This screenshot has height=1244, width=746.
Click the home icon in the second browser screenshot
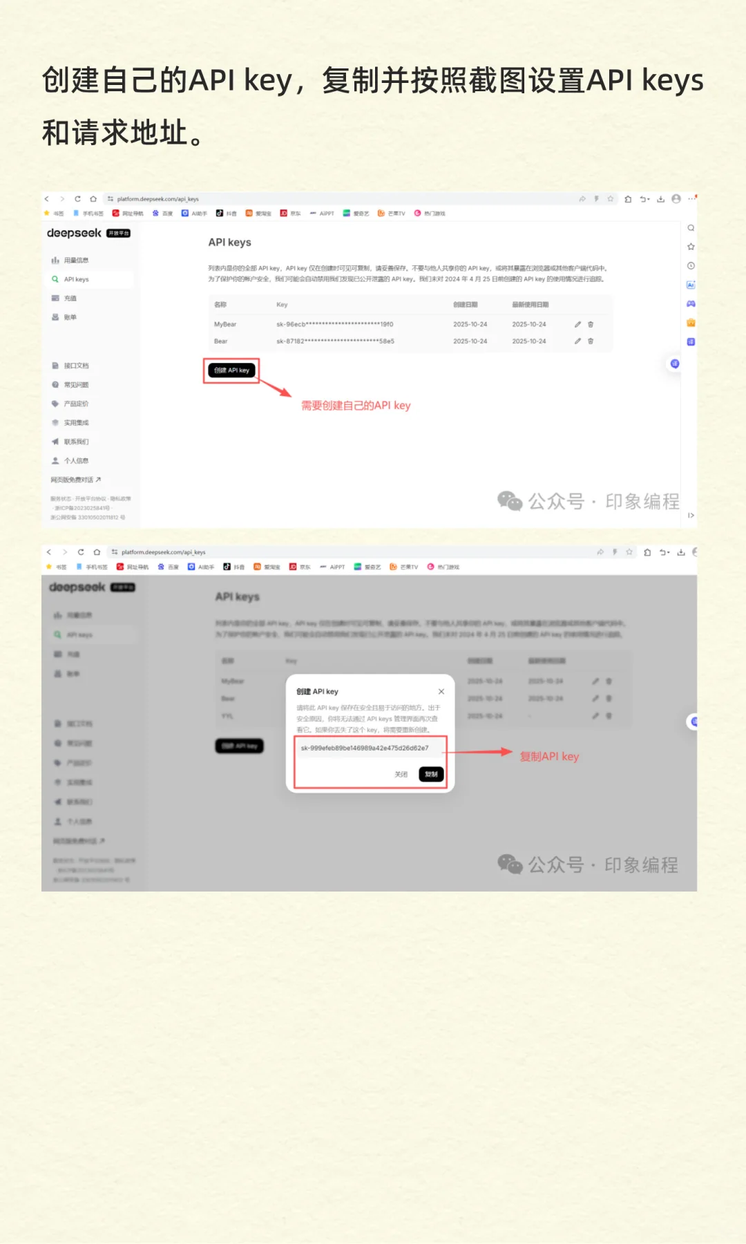pyautogui.click(x=97, y=552)
